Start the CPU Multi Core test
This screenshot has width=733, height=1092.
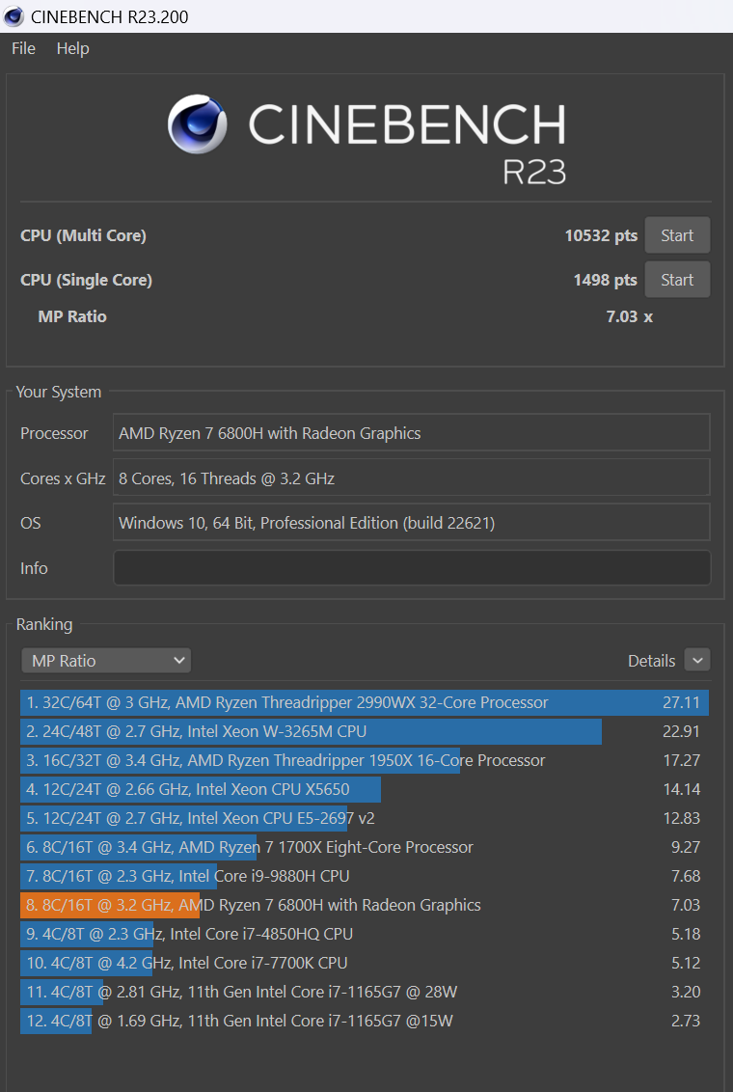tap(677, 235)
